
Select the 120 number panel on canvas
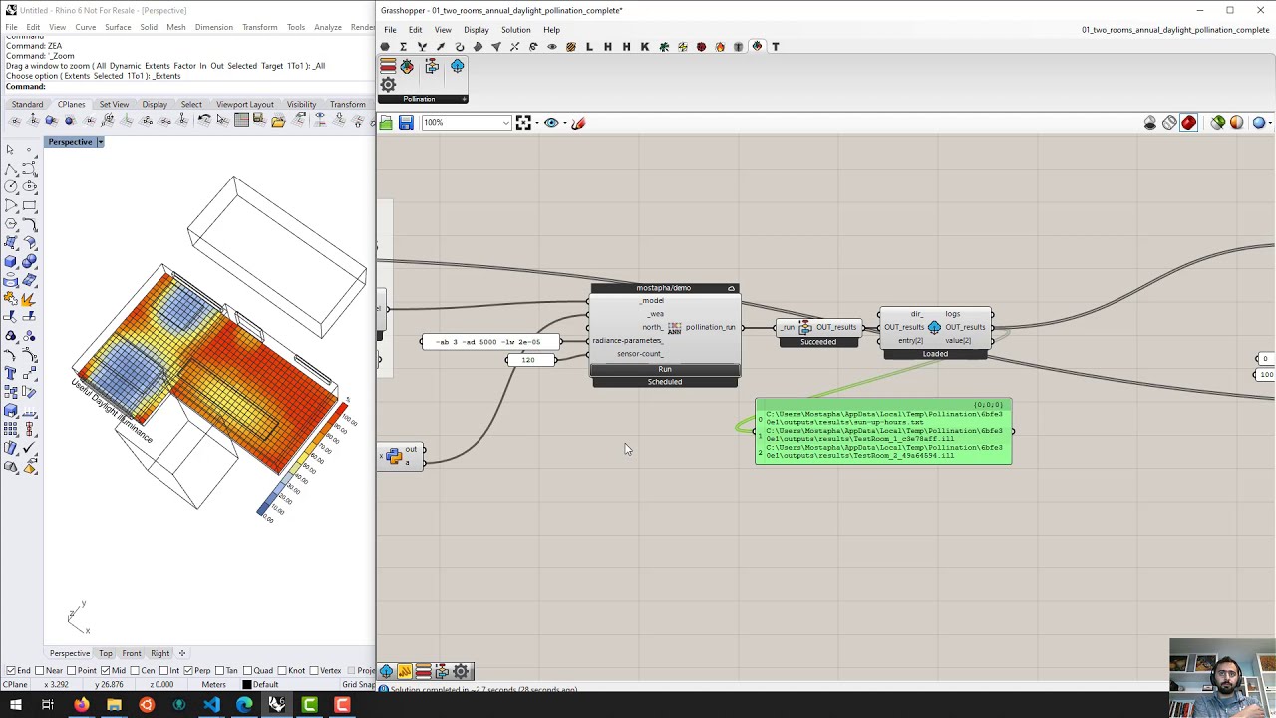529,360
